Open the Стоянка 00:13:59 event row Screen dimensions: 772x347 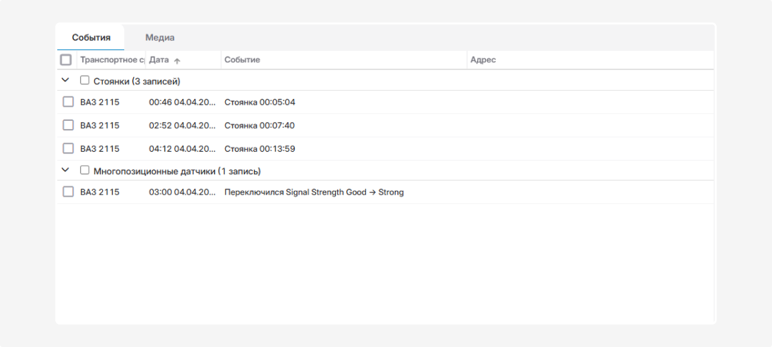tap(385, 148)
